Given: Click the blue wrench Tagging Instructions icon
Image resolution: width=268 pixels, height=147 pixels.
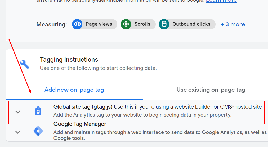Looking at the screenshot, I should click(25, 64).
